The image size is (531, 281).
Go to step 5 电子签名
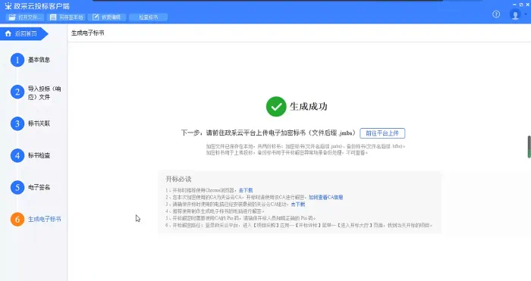[30, 187]
